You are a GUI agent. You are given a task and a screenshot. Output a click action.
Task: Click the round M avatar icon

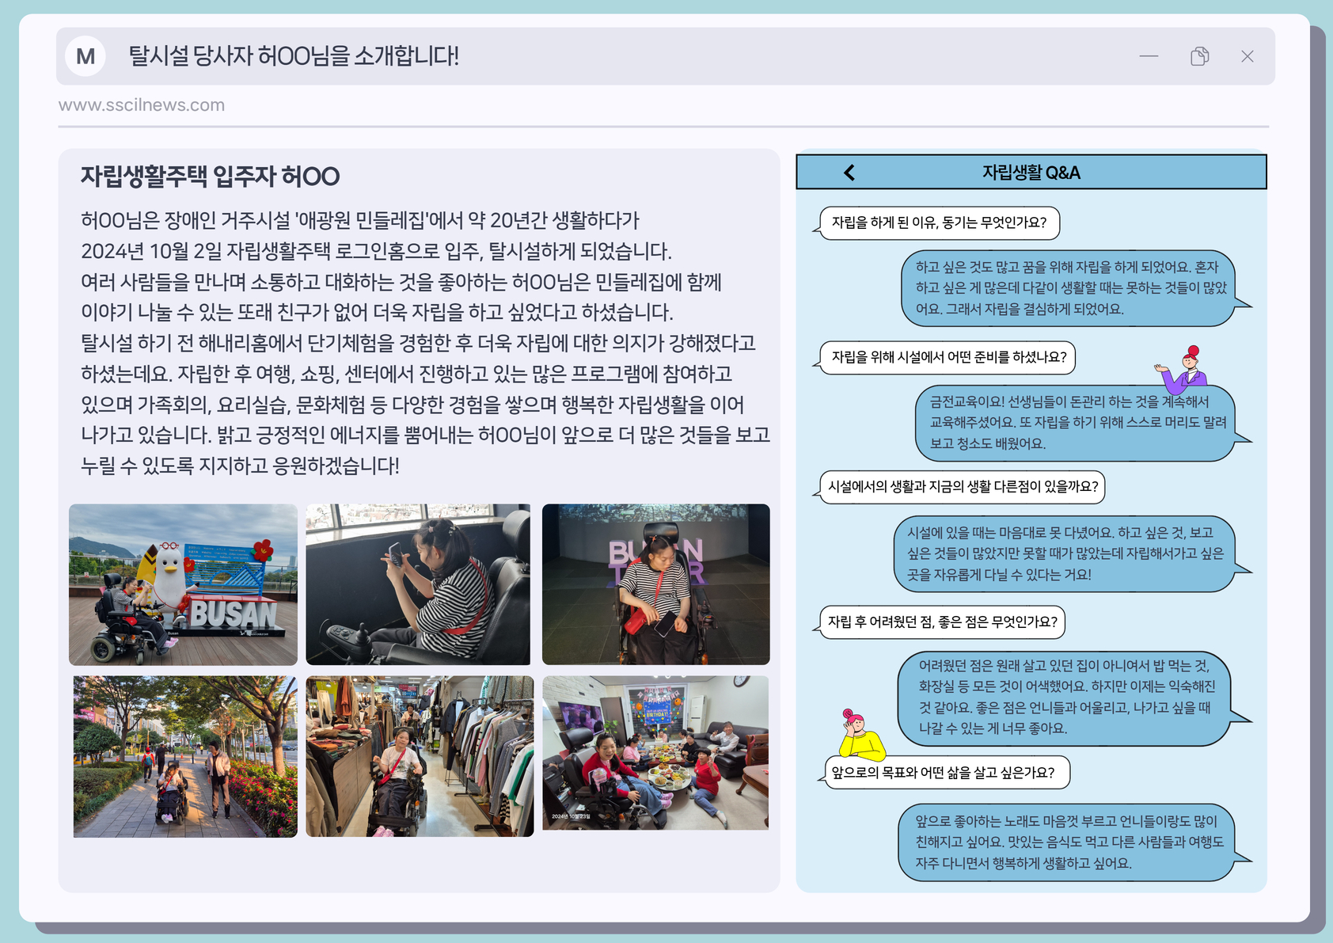[x=85, y=56]
